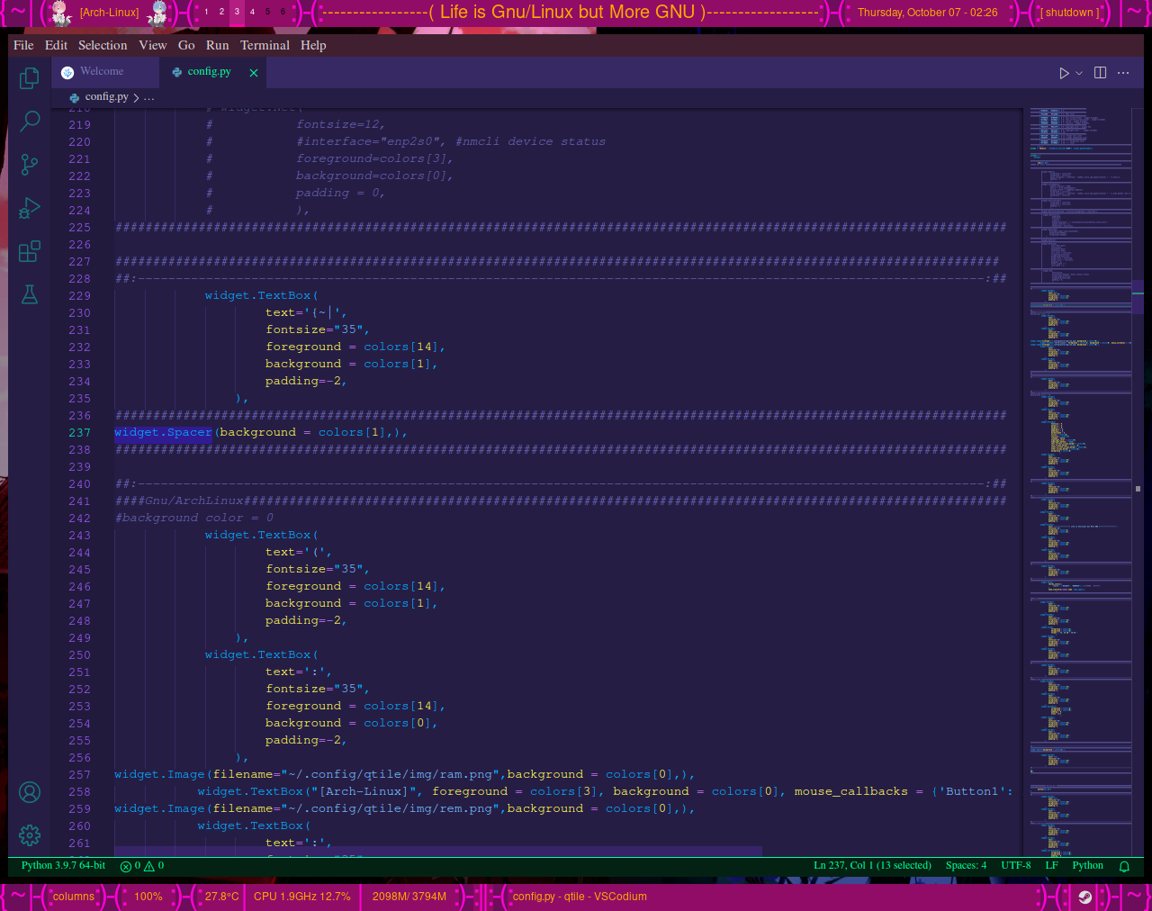
Task: Click the systray globe icon in bottom bar
Action: (x=1084, y=897)
